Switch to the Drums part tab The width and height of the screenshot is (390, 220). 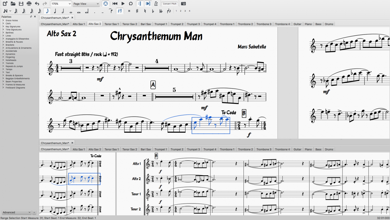tap(329, 24)
